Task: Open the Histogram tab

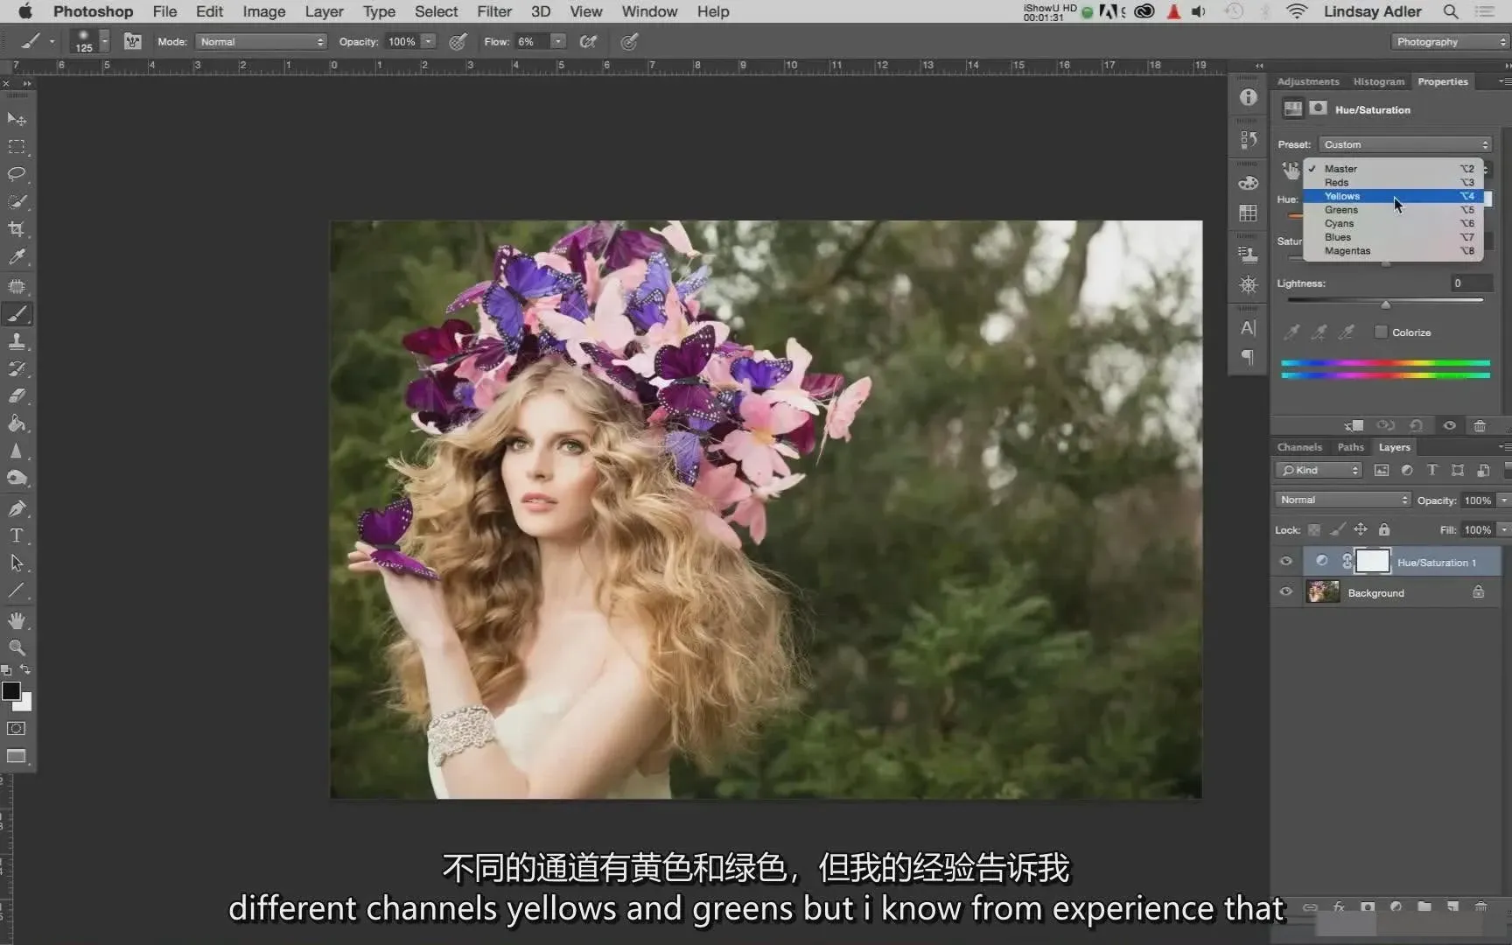Action: coord(1378,81)
